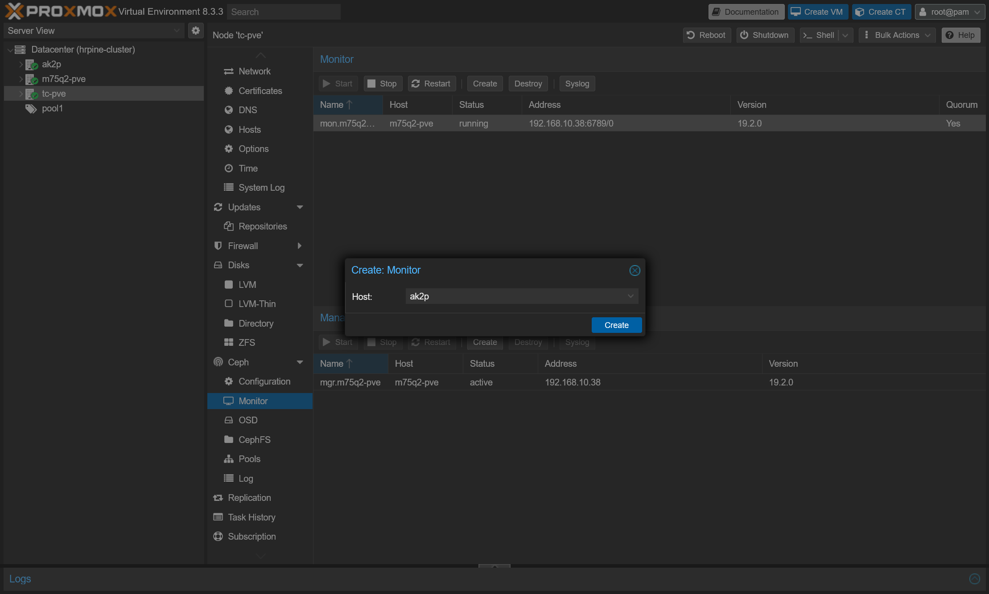Open the Network settings icon
The height and width of the screenshot is (594, 989).
[x=229, y=71]
